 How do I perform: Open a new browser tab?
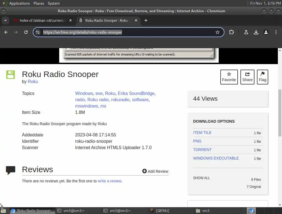[146, 20]
